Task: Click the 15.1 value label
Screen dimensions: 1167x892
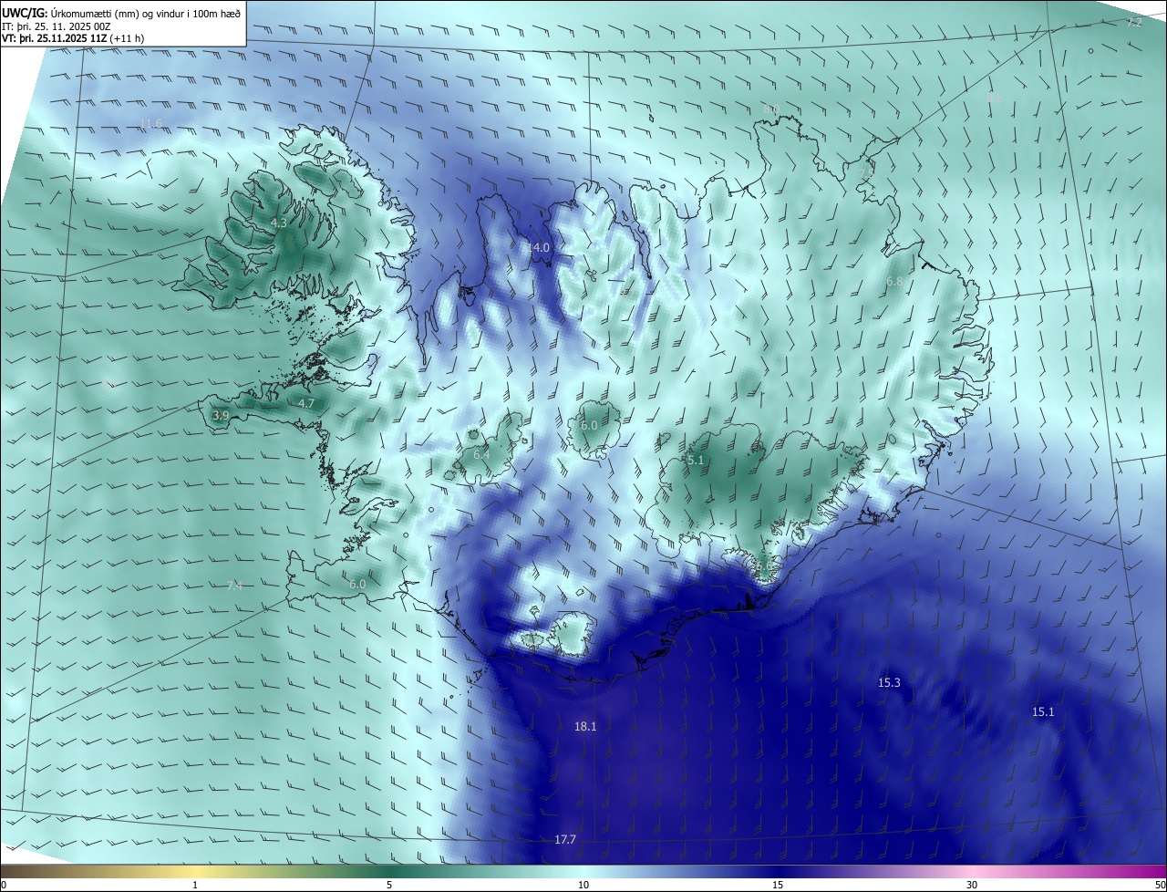Action: (x=1043, y=711)
